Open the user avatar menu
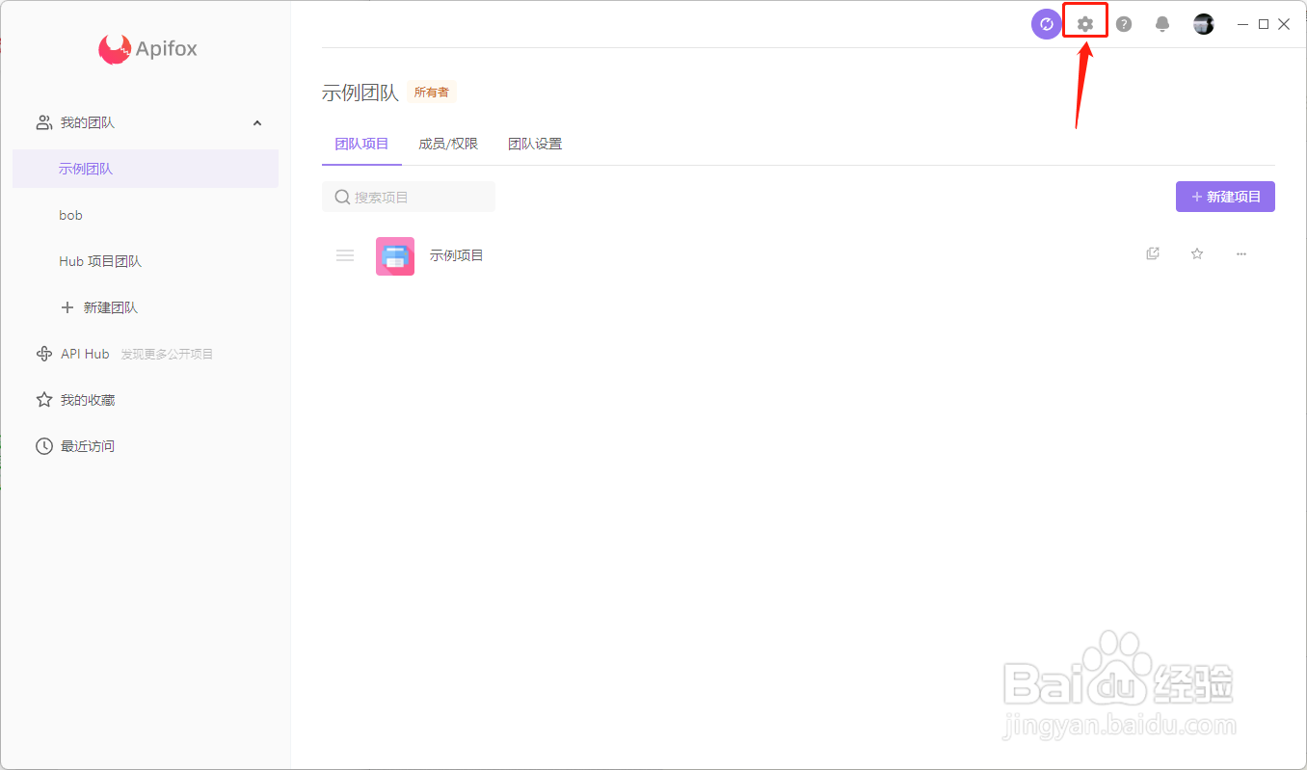1307x770 pixels. [1204, 24]
